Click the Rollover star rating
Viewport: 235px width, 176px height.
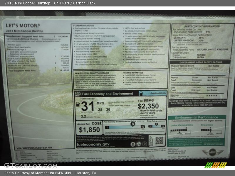tap(211, 95)
